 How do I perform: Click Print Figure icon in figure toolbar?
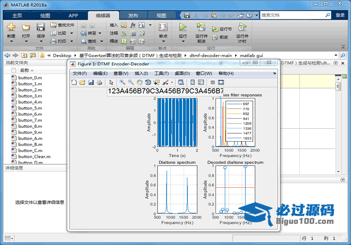point(99,82)
